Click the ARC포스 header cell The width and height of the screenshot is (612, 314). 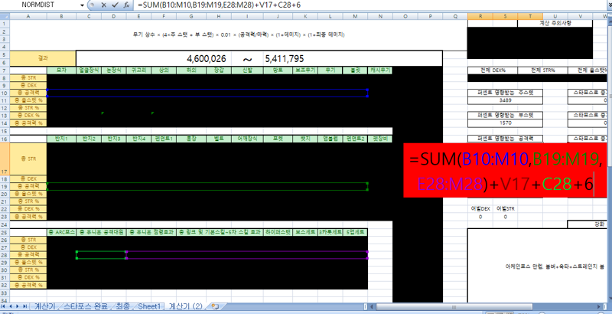pyautogui.click(x=61, y=232)
